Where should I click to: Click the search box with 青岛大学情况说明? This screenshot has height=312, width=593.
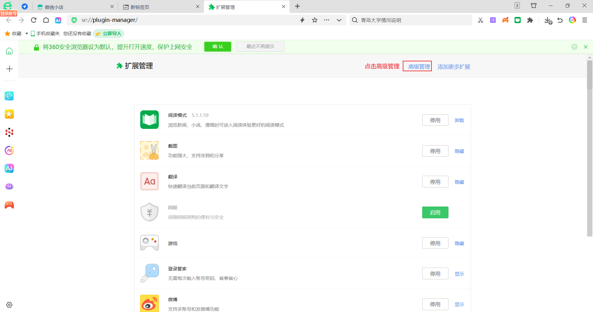411,20
